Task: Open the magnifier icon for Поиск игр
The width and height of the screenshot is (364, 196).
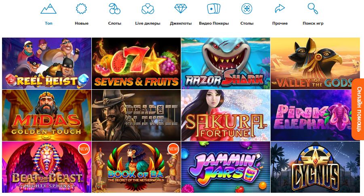Action: pyautogui.click(x=313, y=8)
